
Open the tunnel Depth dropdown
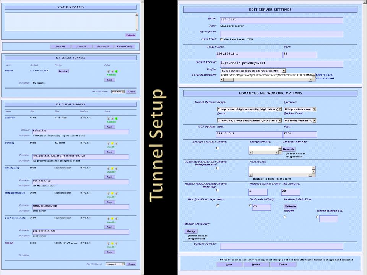pos(249,109)
